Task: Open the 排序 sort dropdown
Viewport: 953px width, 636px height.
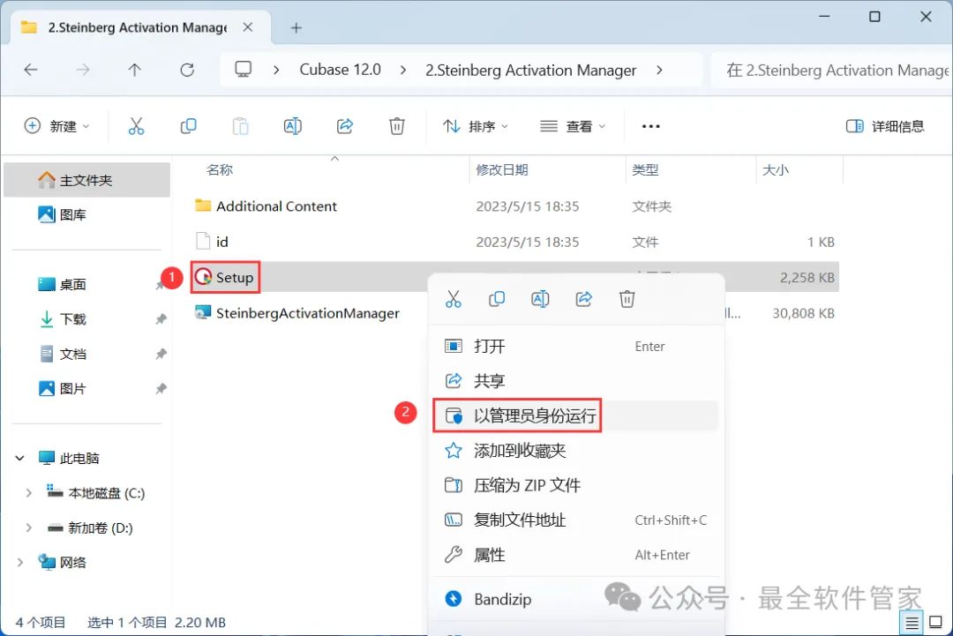Action: [x=476, y=126]
